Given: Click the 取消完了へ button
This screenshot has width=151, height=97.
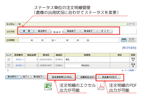Looking at the screenshot, I should pyautogui.click(x=39, y=77).
